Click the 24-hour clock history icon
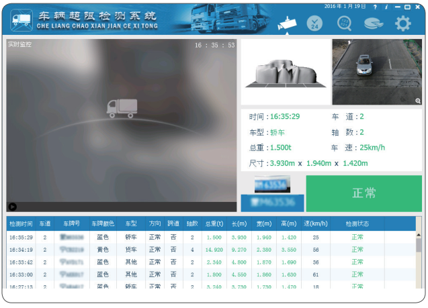This screenshot has width=428, height=308. 316,23
